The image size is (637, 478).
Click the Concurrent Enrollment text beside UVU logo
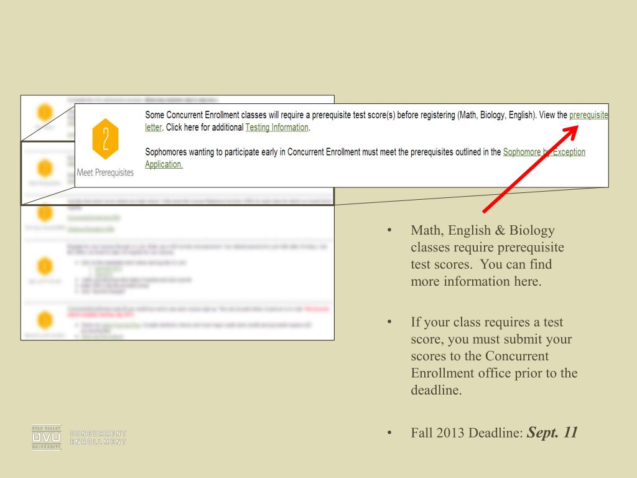(x=99, y=438)
